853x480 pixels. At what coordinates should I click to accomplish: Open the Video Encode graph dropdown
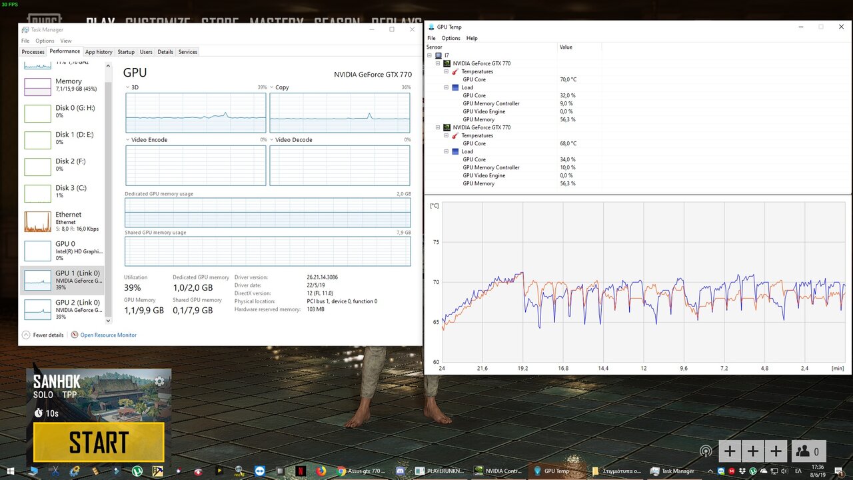click(128, 140)
